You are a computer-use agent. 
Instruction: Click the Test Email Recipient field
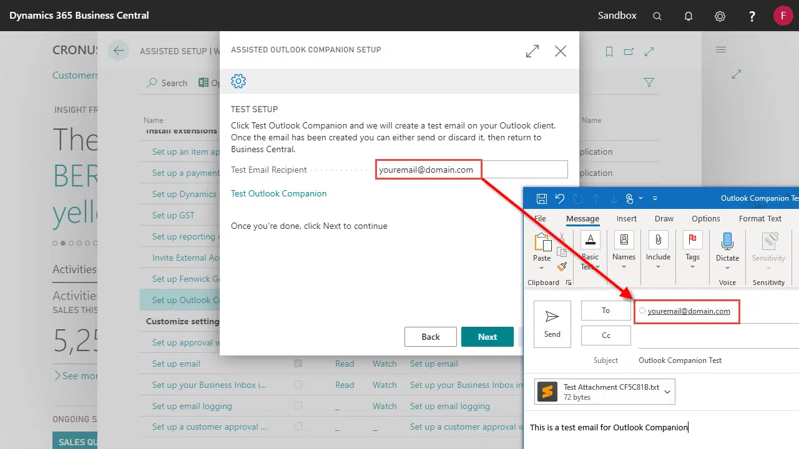pyautogui.click(x=471, y=170)
